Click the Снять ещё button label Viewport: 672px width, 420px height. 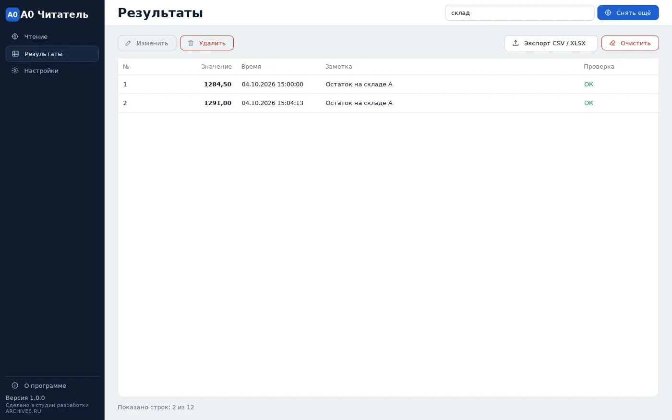coord(634,13)
